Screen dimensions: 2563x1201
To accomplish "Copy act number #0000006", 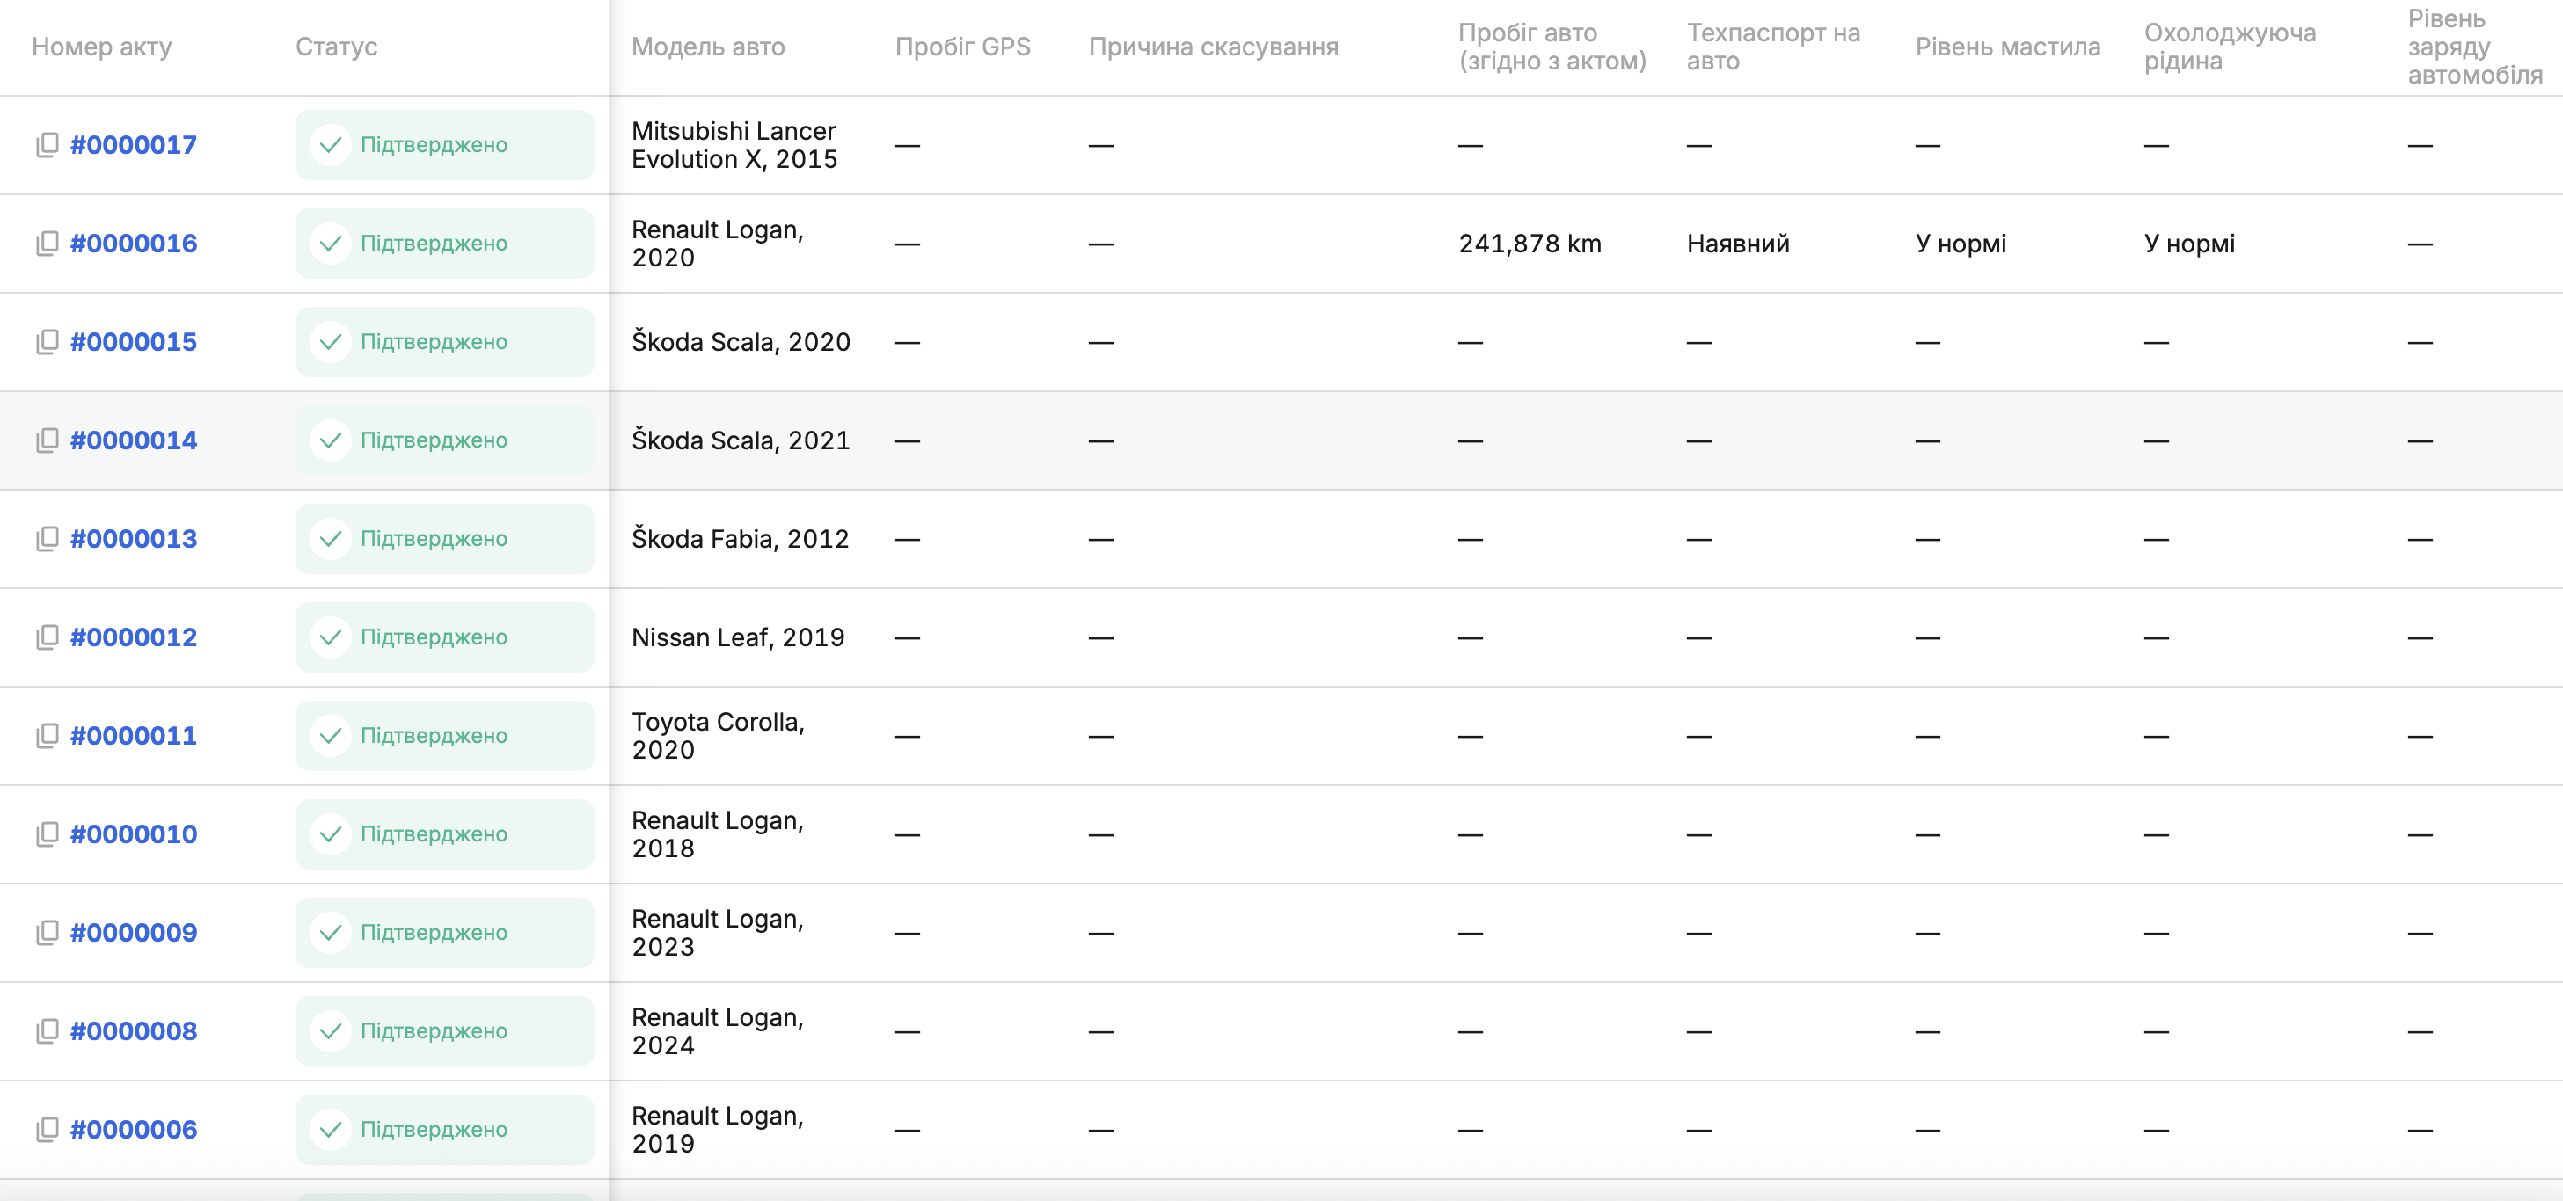I will pos(47,1130).
